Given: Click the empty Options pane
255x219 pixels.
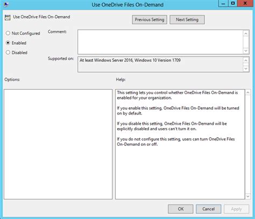Looking at the screenshot, I should point(58,144).
